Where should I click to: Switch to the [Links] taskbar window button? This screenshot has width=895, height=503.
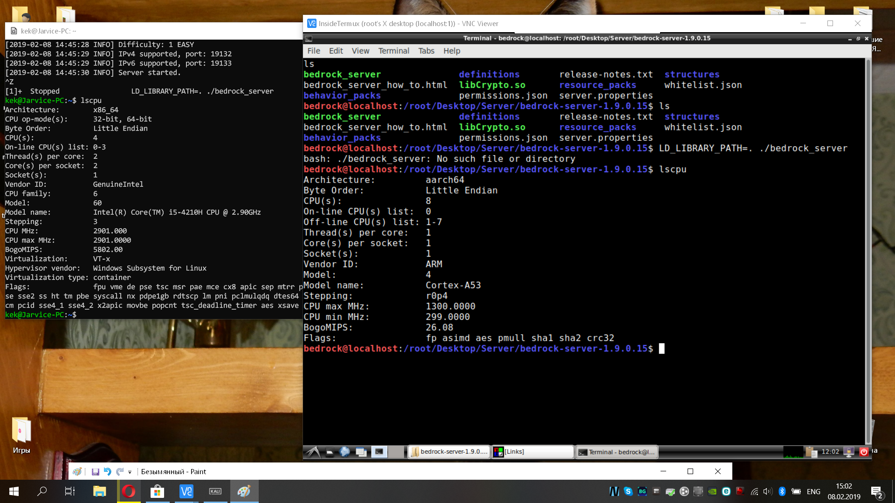click(x=532, y=452)
